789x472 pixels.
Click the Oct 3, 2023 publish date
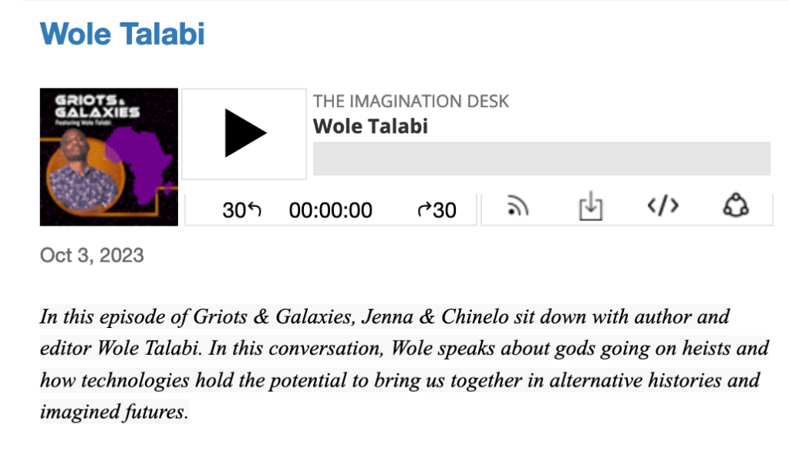92,255
